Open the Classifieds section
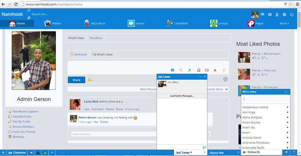The image size is (301, 156). point(177,23)
